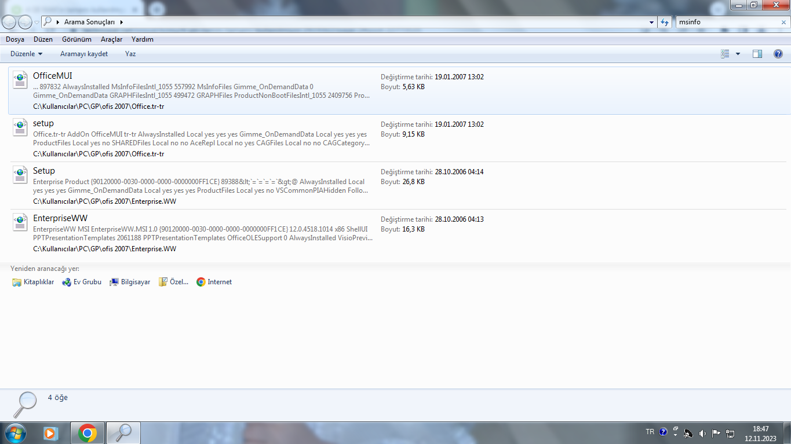Search again in Ev Grubu
This screenshot has height=444, width=791.
[82, 282]
